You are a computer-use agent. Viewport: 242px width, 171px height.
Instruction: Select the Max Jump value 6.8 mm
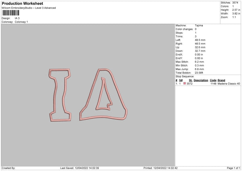(x=199, y=69)
